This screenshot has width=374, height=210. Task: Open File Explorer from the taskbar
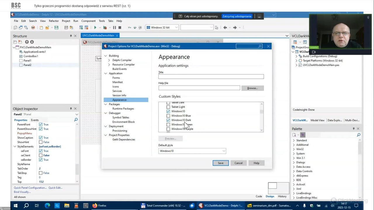click(67, 206)
